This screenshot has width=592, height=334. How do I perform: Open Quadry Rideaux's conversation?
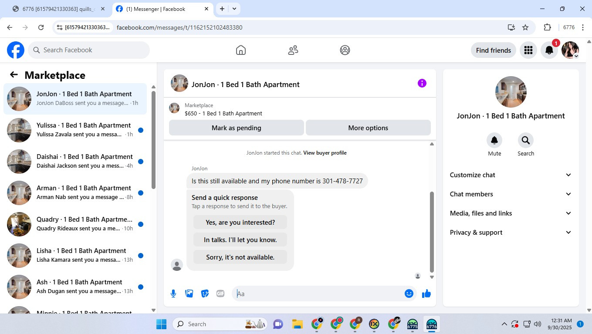coord(75,224)
